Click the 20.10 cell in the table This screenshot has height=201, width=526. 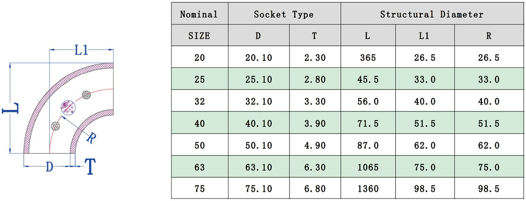258,58
